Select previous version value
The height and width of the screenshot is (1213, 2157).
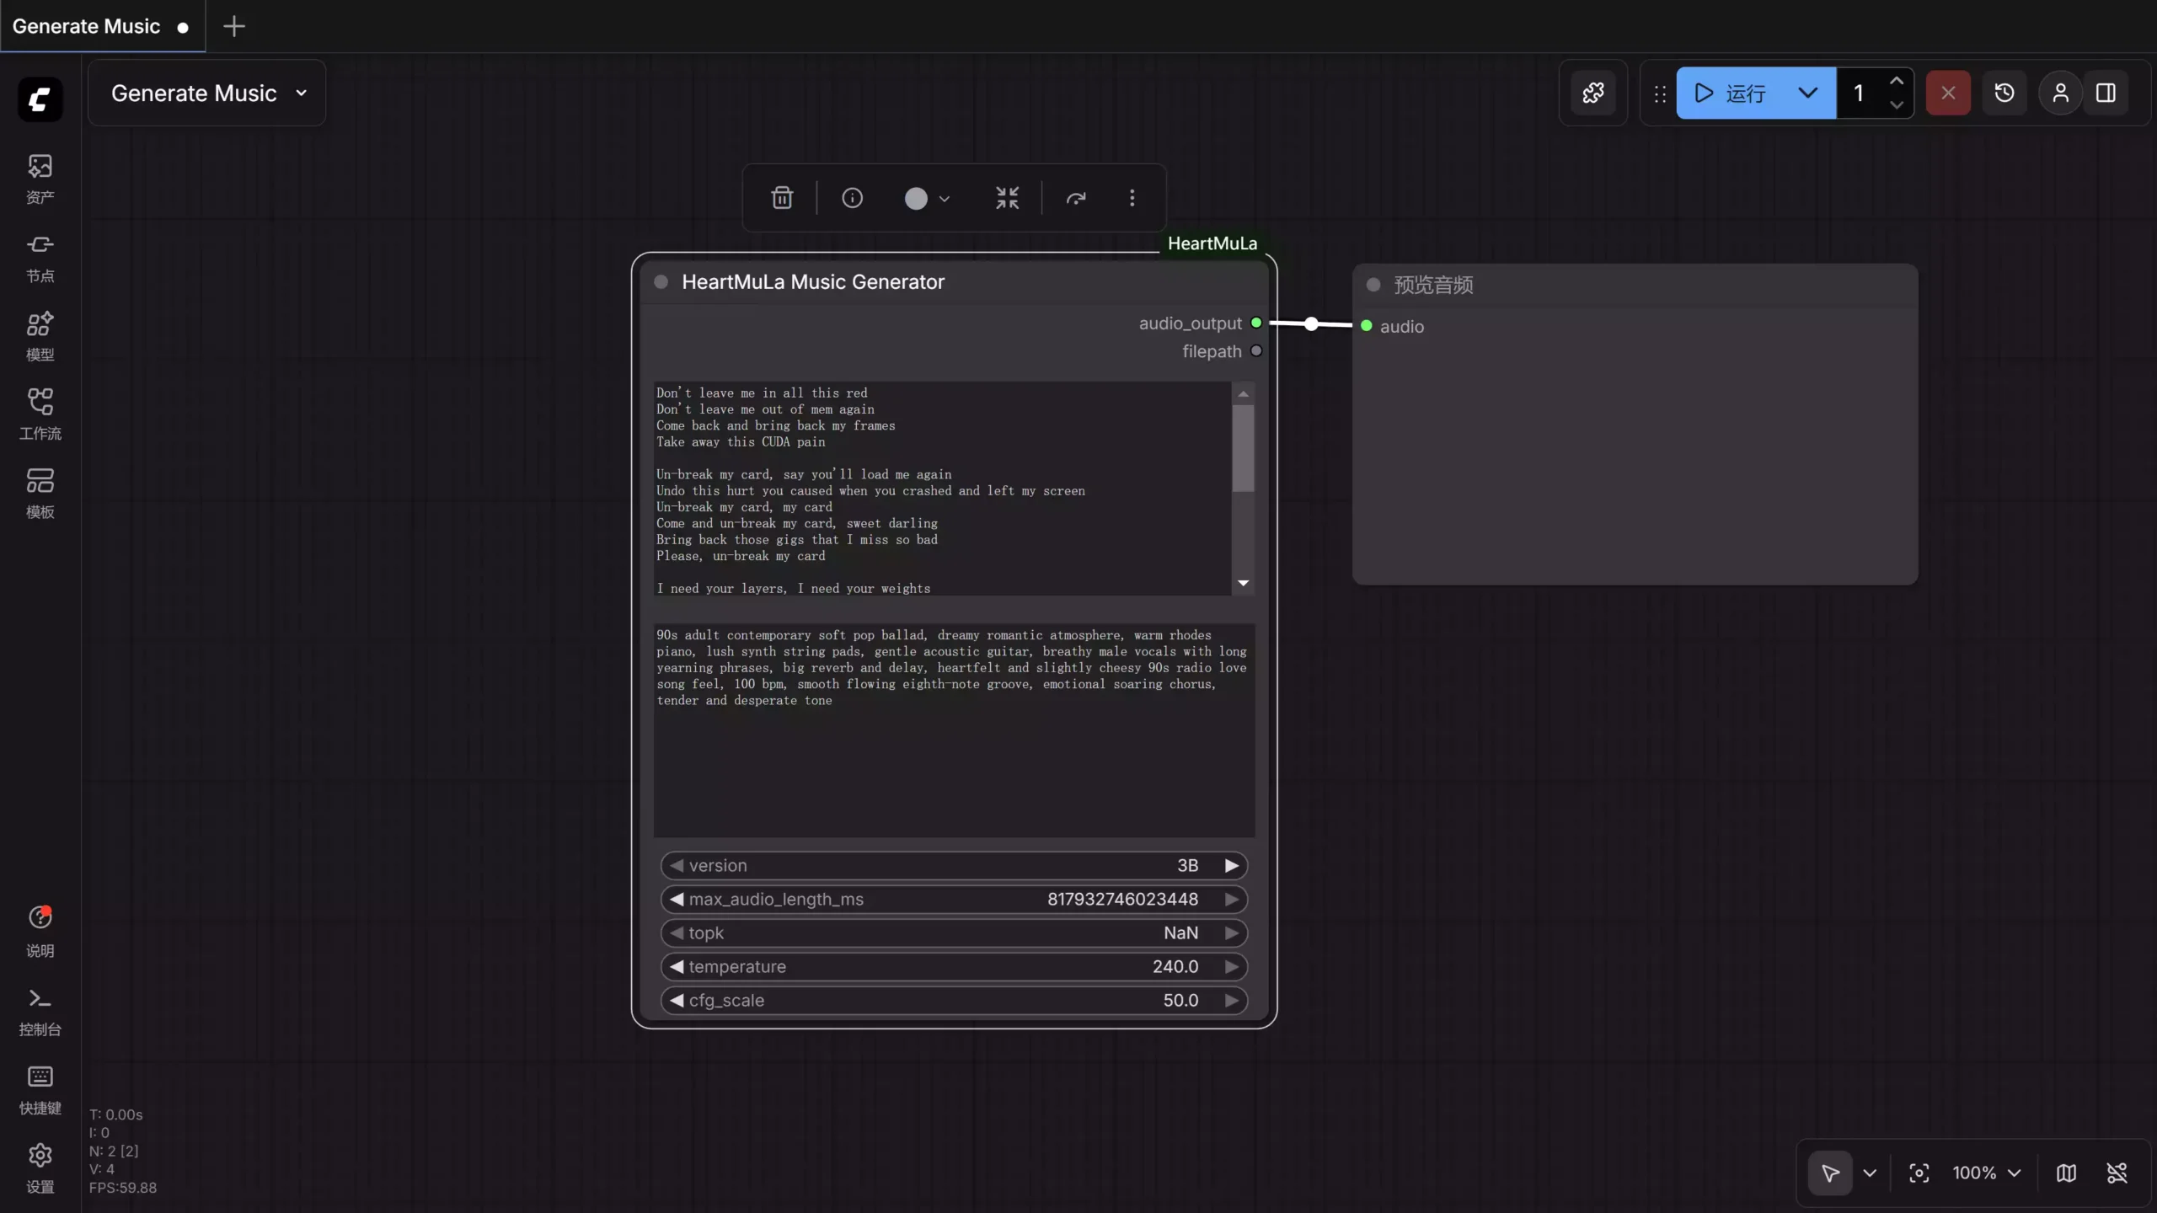(677, 866)
